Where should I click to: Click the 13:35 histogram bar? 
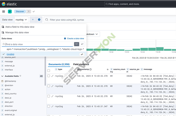point(160,49)
